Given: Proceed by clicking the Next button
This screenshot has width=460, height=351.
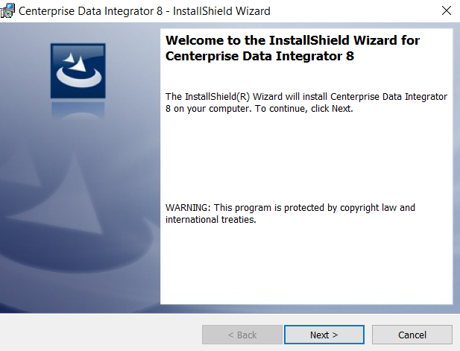Looking at the screenshot, I should pos(324,335).
